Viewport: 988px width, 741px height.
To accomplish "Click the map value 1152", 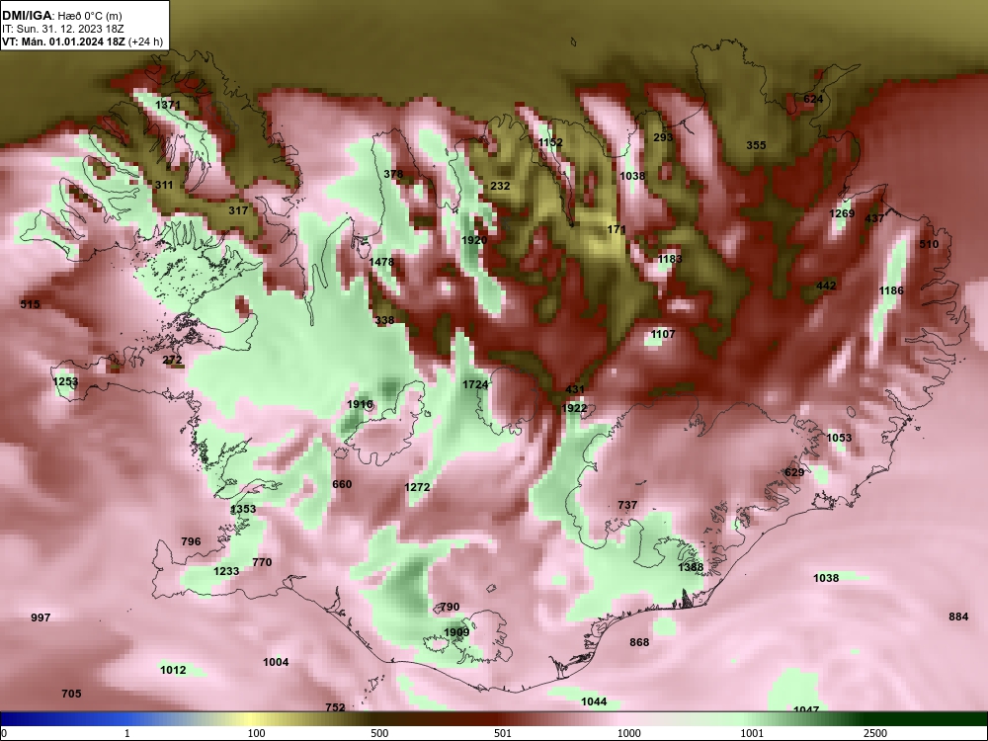I will coord(550,143).
